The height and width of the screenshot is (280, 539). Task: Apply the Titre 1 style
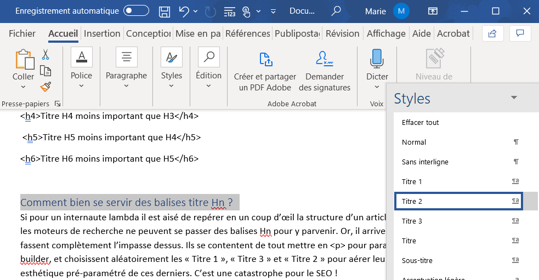point(412,181)
